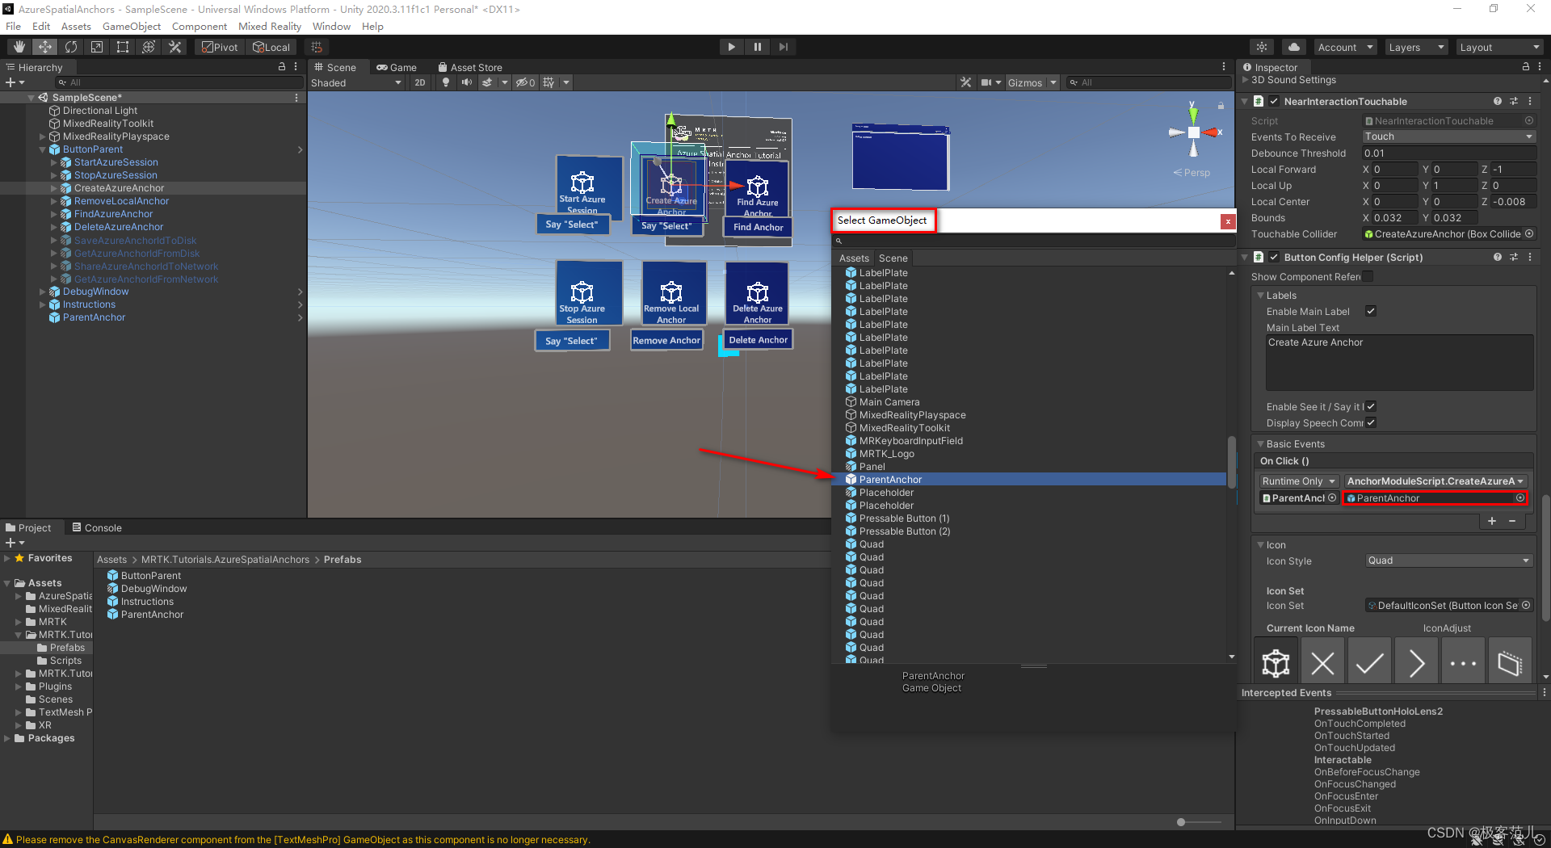Image resolution: width=1551 pixels, height=848 pixels.
Task: Toggle hidden objects visibility count icon
Action: pos(526,82)
